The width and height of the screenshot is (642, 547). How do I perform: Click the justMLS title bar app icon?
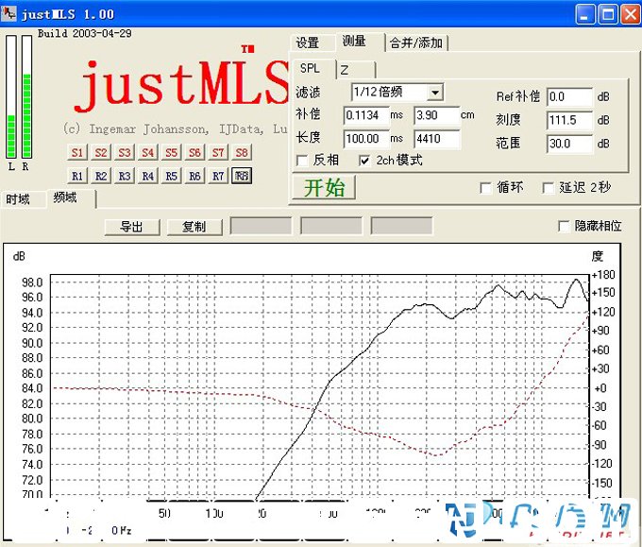coord(8,14)
